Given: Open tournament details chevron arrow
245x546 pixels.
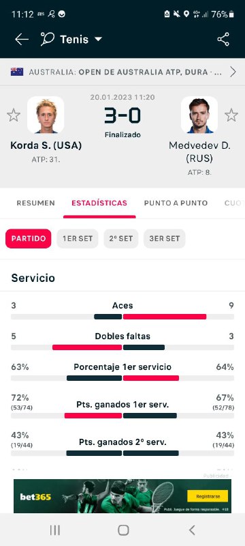Looking at the screenshot, I should [x=233, y=72].
